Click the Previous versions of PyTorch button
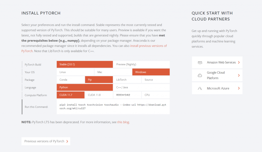This screenshot has height=152, width=262. pos(46,141)
